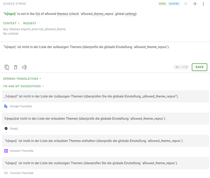Screen dimensions: 210x178
Task: Use the Amazon Translate suggestion text
Action: pos(105,141)
